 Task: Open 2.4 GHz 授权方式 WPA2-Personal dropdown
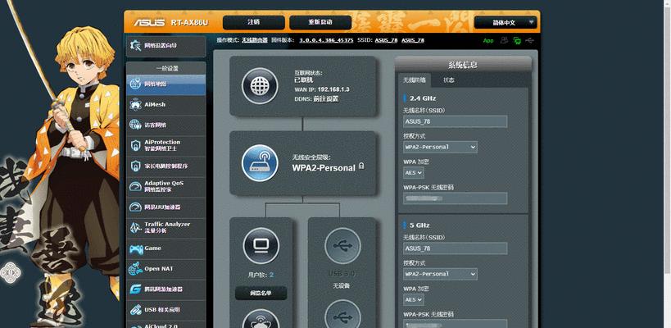440,147
